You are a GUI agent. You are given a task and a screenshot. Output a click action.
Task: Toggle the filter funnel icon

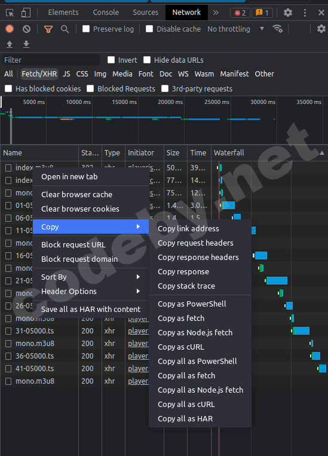(x=48, y=29)
